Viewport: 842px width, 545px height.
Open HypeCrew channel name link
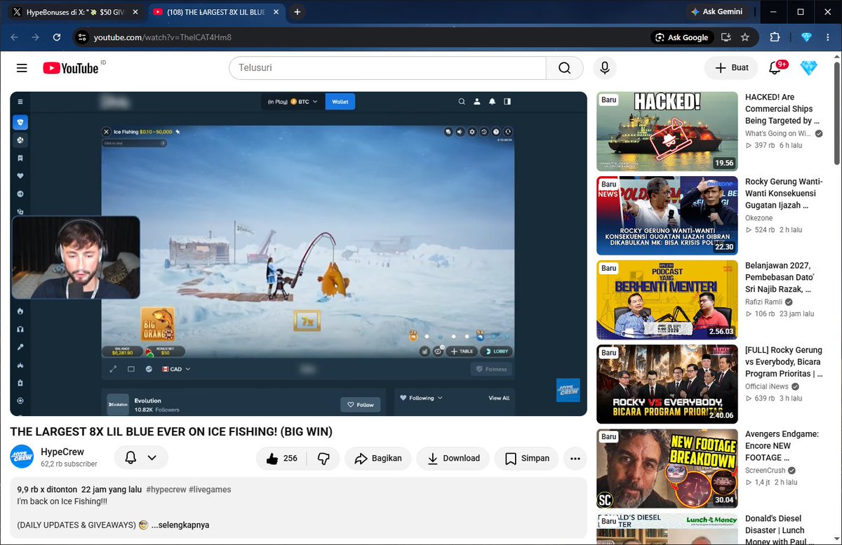click(62, 452)
